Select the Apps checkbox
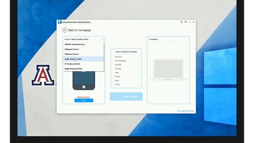Image resolution: width=254 pixels, height=143 pixels. [113, 73]
